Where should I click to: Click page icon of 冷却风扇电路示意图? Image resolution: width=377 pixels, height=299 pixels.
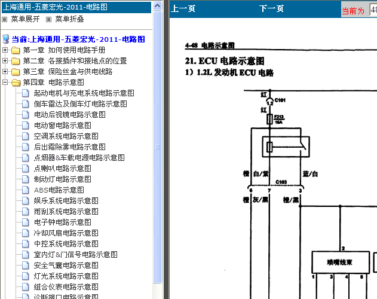[26, 233]
